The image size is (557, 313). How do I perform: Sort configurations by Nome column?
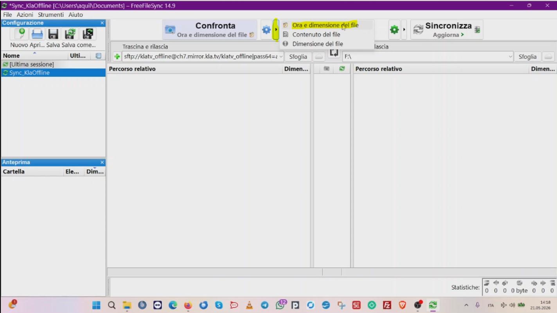(34, 56)
